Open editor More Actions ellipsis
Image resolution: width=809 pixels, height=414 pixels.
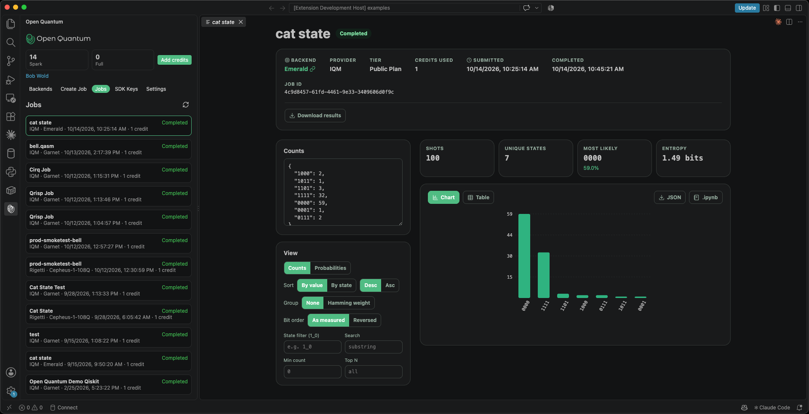(x=800, y=22)
